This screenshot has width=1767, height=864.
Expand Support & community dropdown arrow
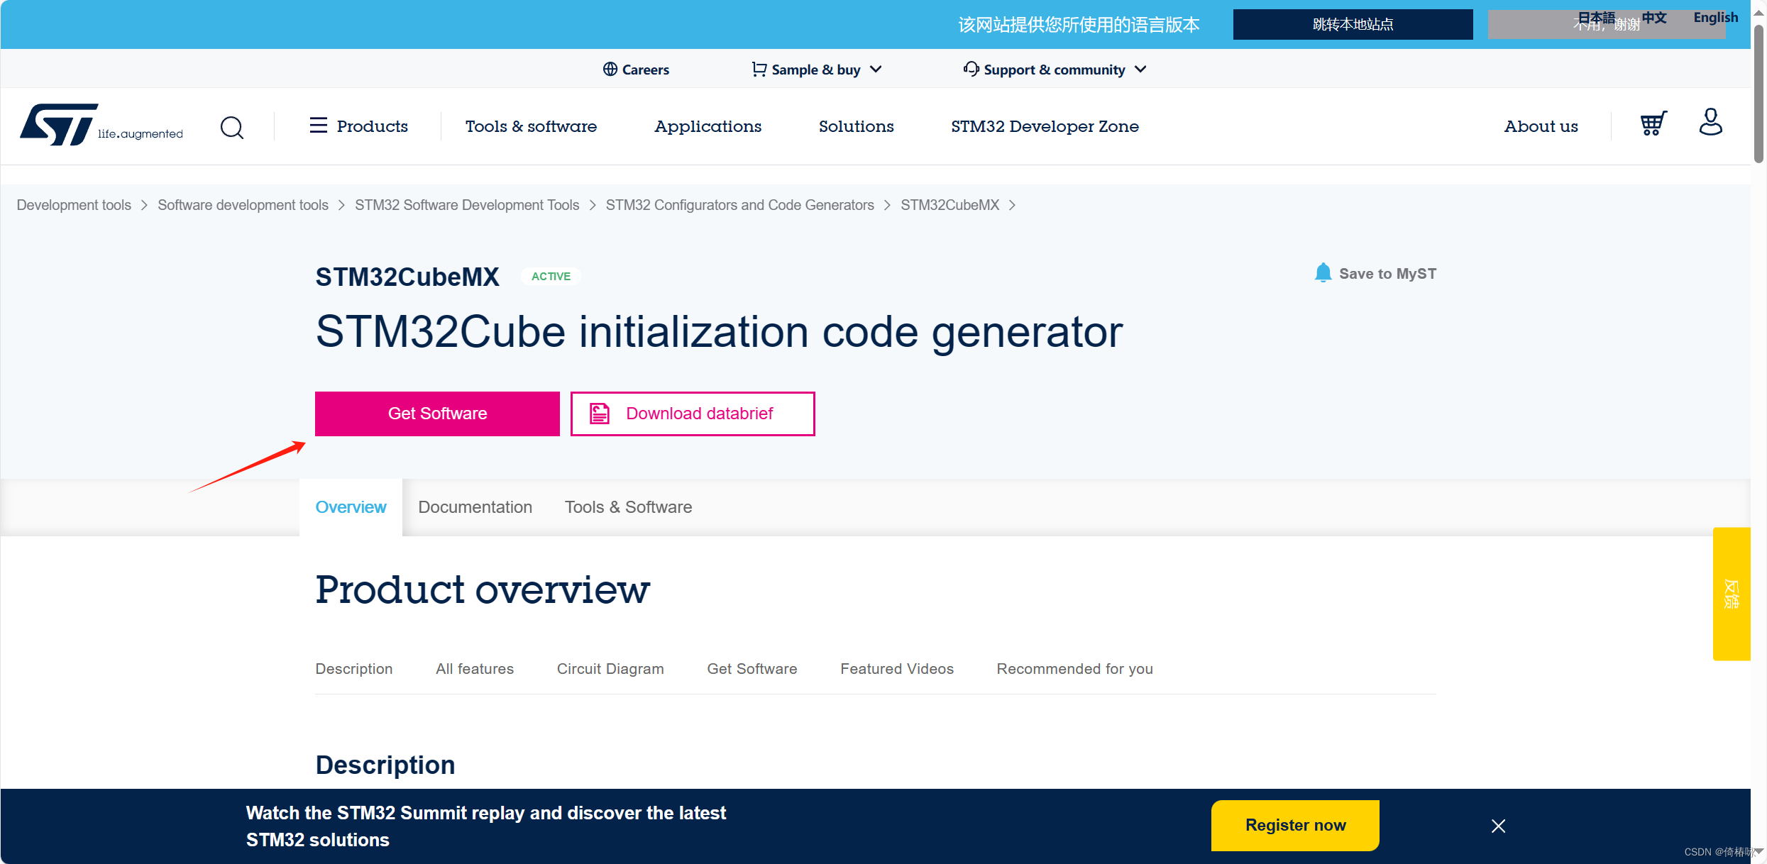(1140, 70)
